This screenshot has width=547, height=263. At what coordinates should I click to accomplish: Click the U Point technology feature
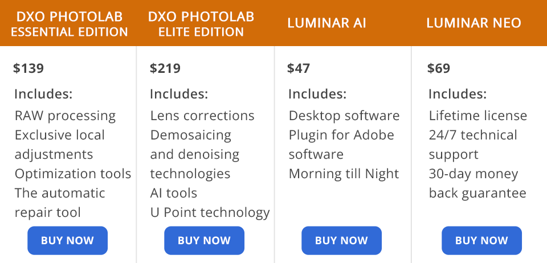[210, 213]
